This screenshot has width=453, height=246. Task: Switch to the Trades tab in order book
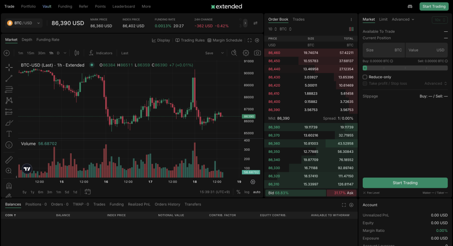[299, 19]
